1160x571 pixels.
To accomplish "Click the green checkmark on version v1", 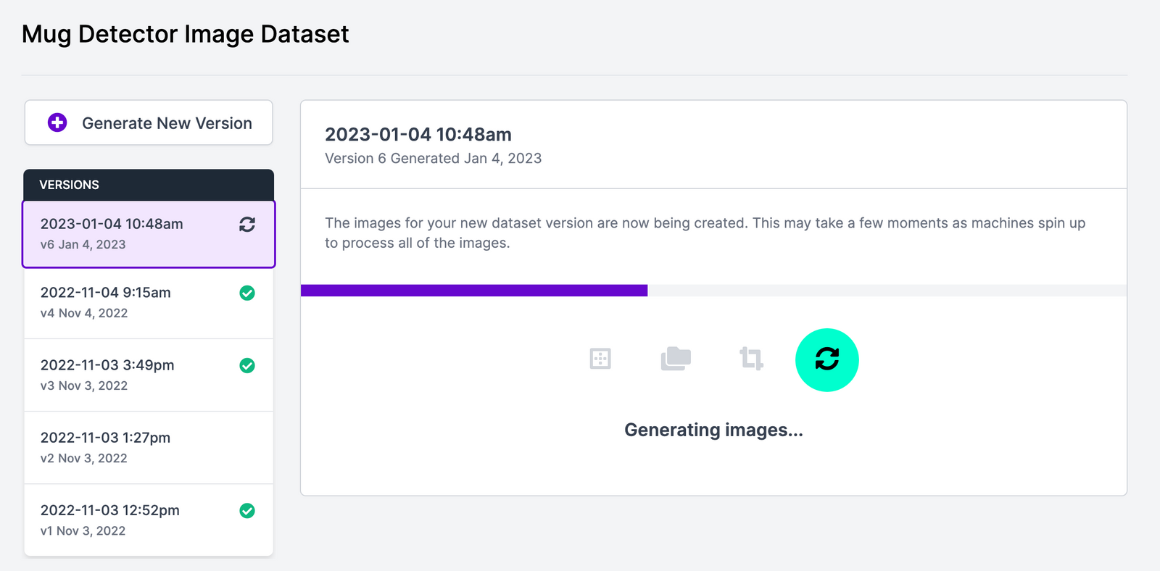I will 247,511.
